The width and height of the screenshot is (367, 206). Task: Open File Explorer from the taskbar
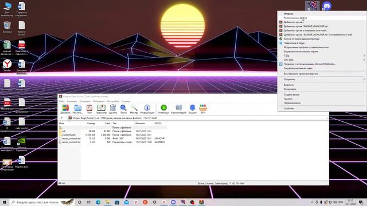point(108,202)
